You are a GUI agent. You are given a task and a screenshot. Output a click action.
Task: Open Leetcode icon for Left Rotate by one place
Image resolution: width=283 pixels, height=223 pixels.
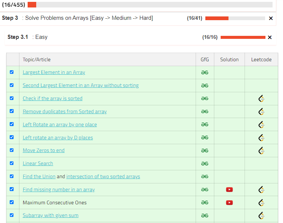coord(261,125)
